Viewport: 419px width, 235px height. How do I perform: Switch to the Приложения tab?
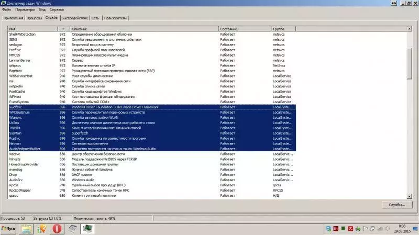14,18
